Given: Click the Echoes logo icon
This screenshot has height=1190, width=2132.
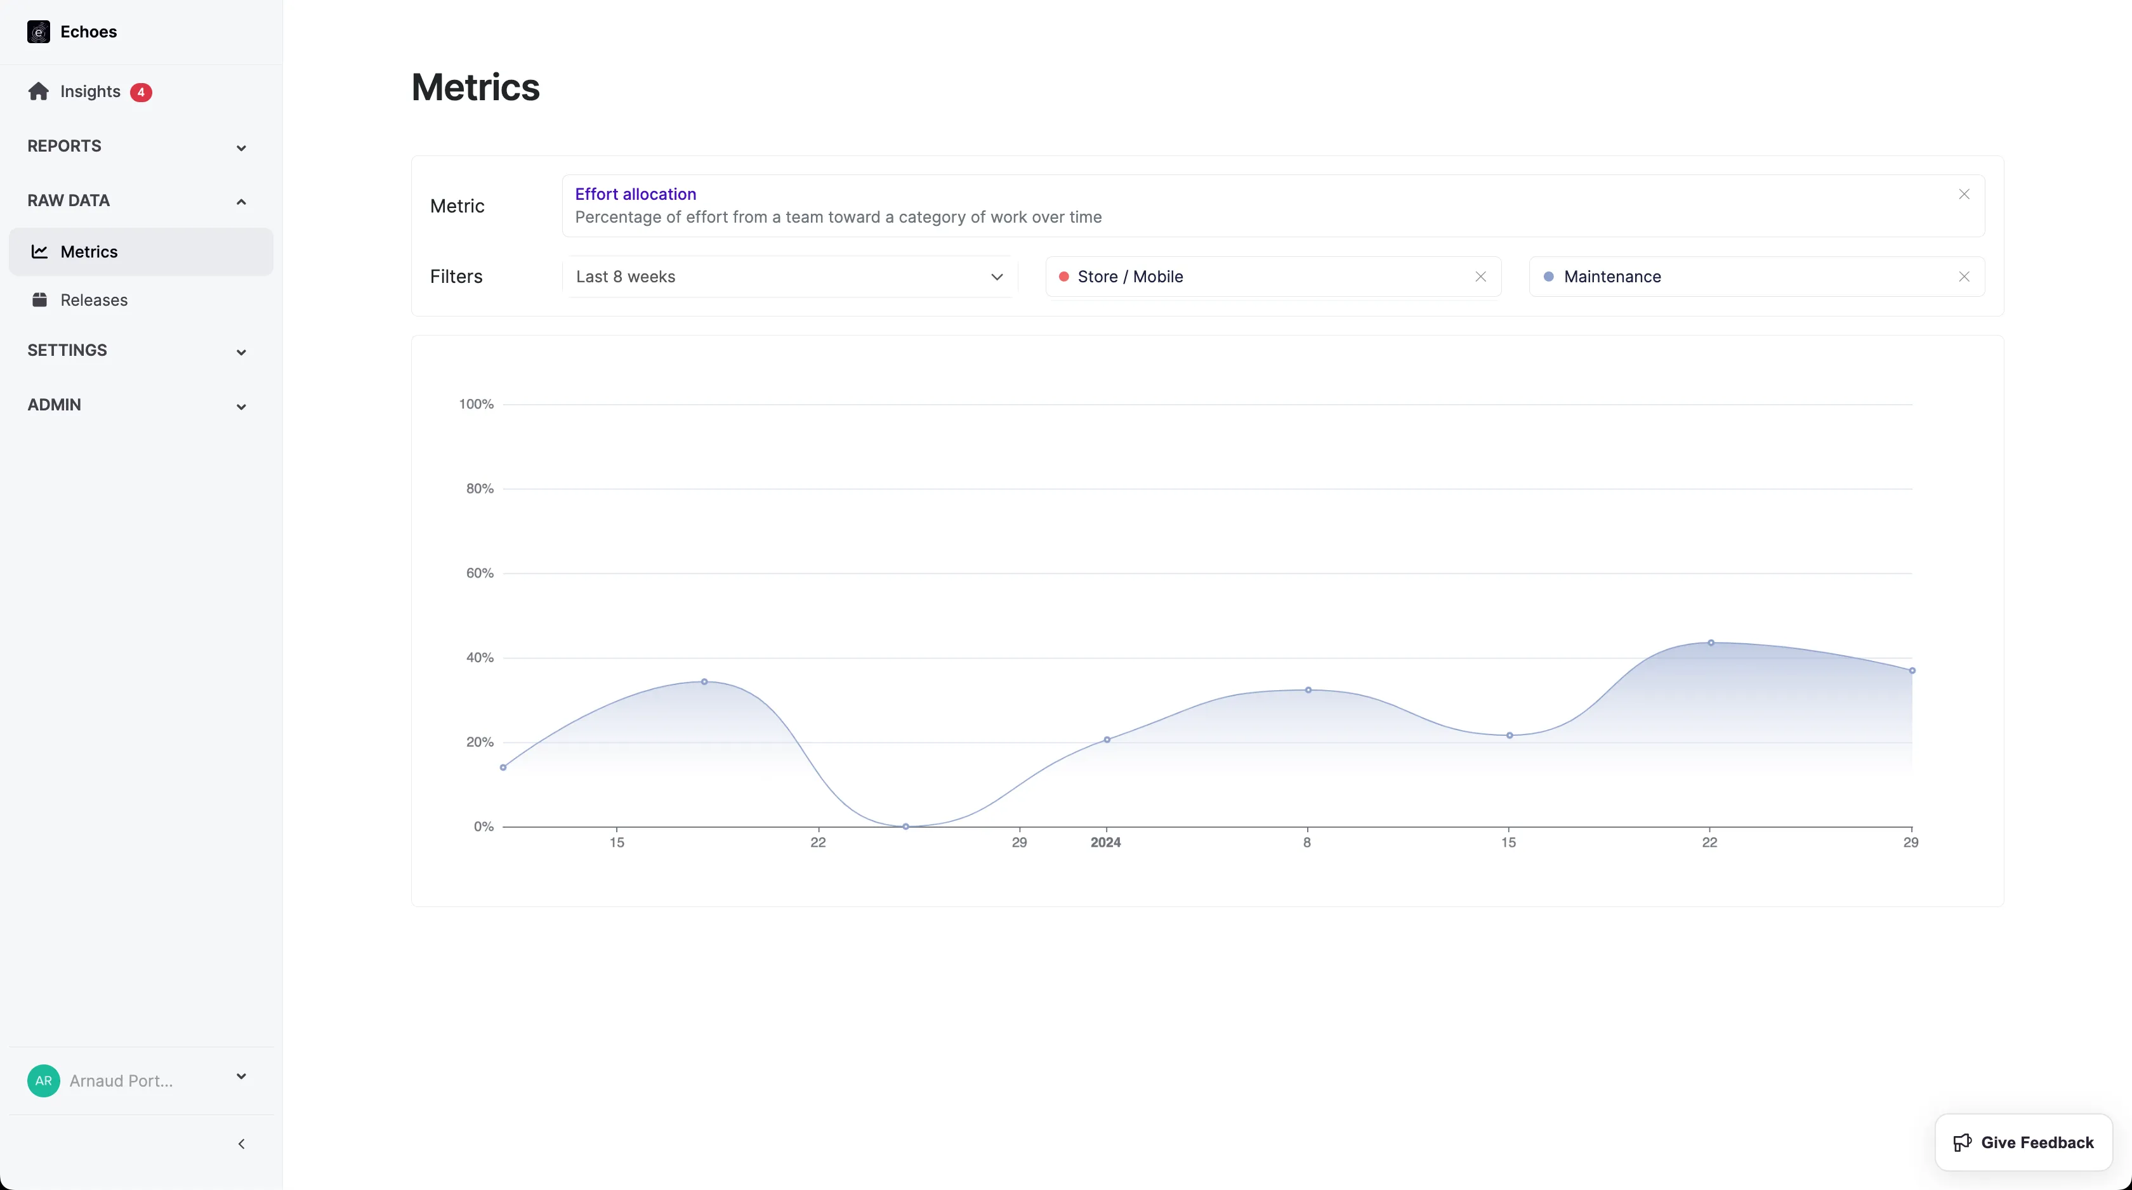Looking at the screenshot, I should (x=38, y=32).
